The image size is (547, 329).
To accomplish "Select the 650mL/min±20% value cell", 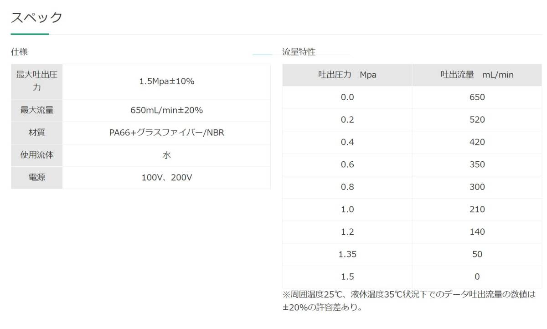I will point(166,110).
